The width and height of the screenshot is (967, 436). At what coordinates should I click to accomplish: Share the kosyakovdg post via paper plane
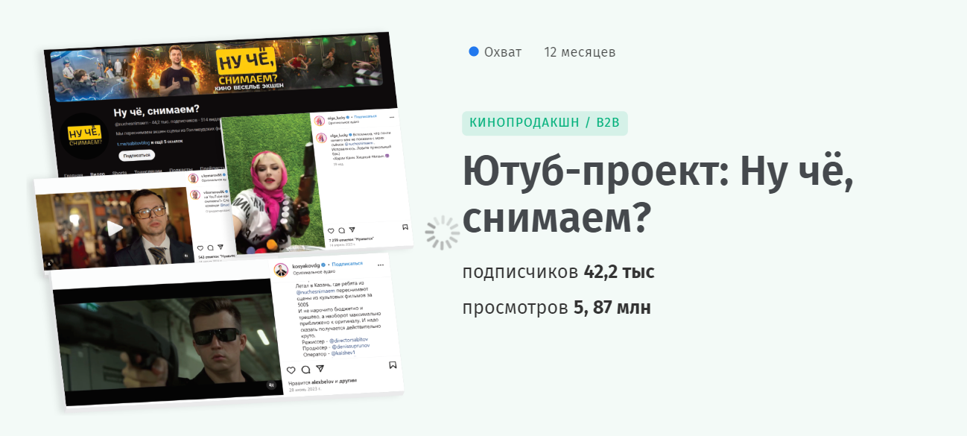[x=320, y=368]
